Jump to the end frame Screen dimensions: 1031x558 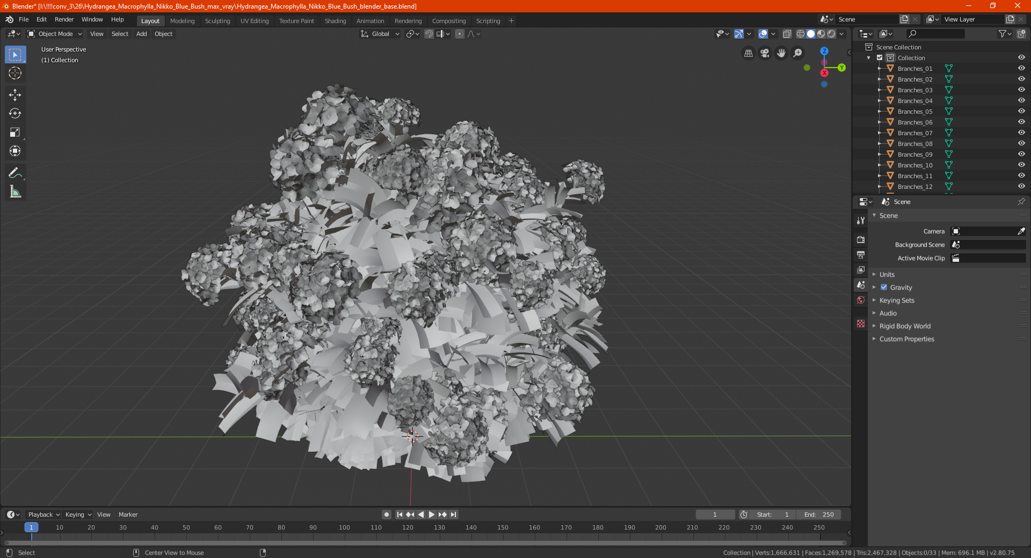pyautogui.click(x=454, y=515)
